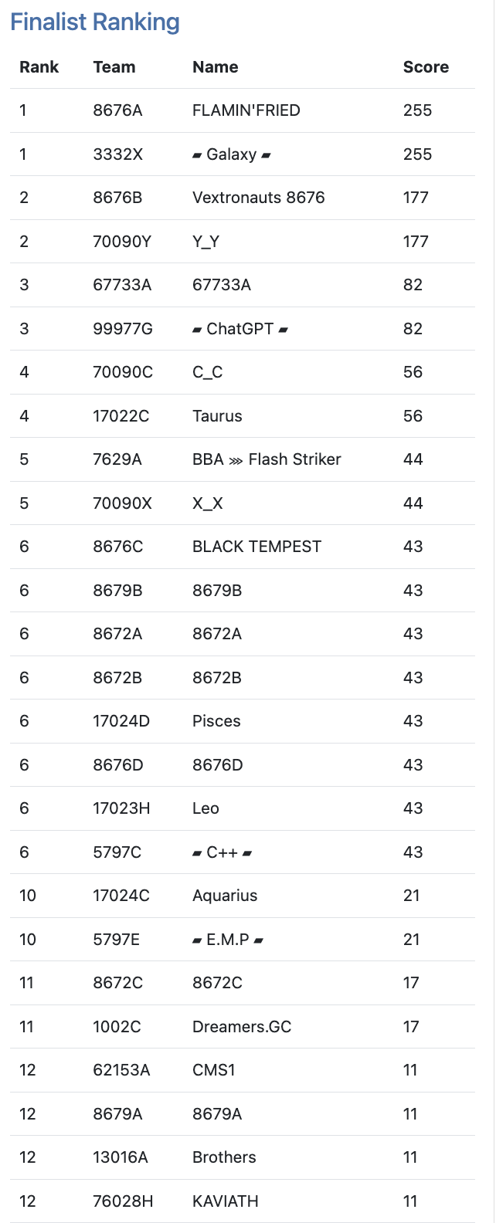Click the FLAMIN'FRIED team name
Image resolution: width=496 pixels, height=1223 pixels.
(x=246, y=110)
